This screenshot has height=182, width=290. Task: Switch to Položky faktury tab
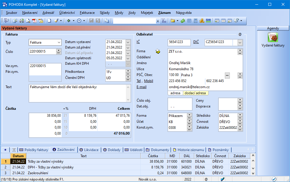point(34,150)
